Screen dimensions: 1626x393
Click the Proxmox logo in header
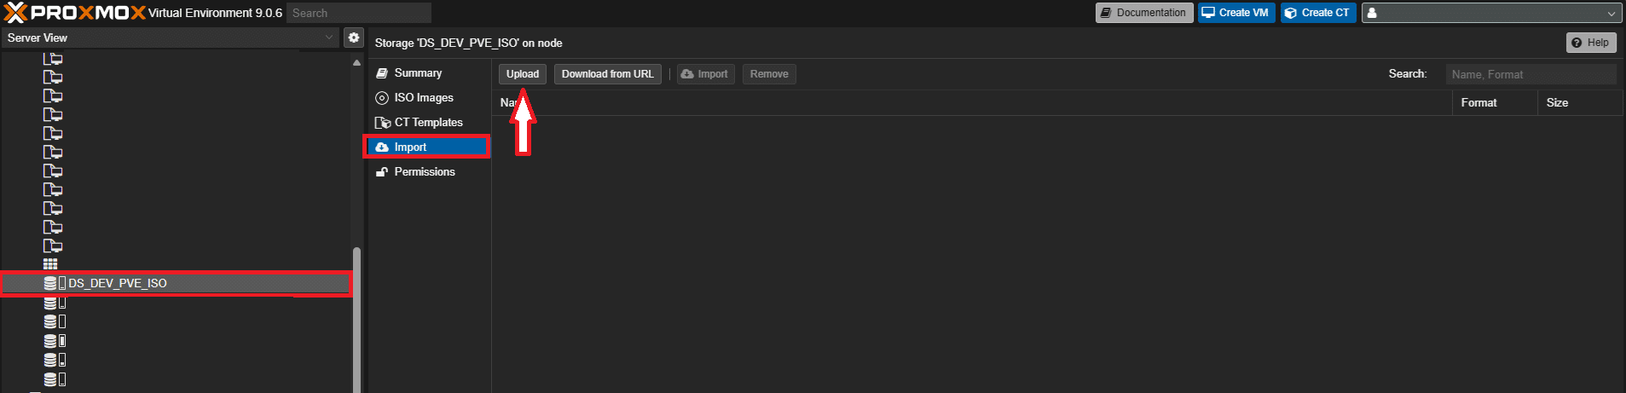(x=74, y=13)
